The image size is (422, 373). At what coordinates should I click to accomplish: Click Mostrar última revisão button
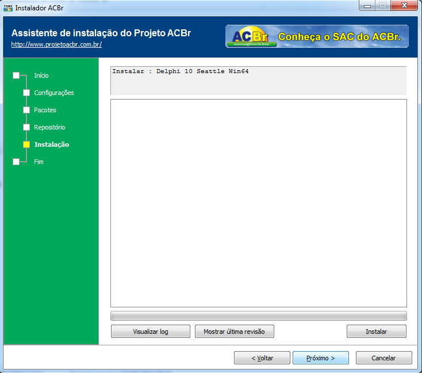[x=235, y=331]
